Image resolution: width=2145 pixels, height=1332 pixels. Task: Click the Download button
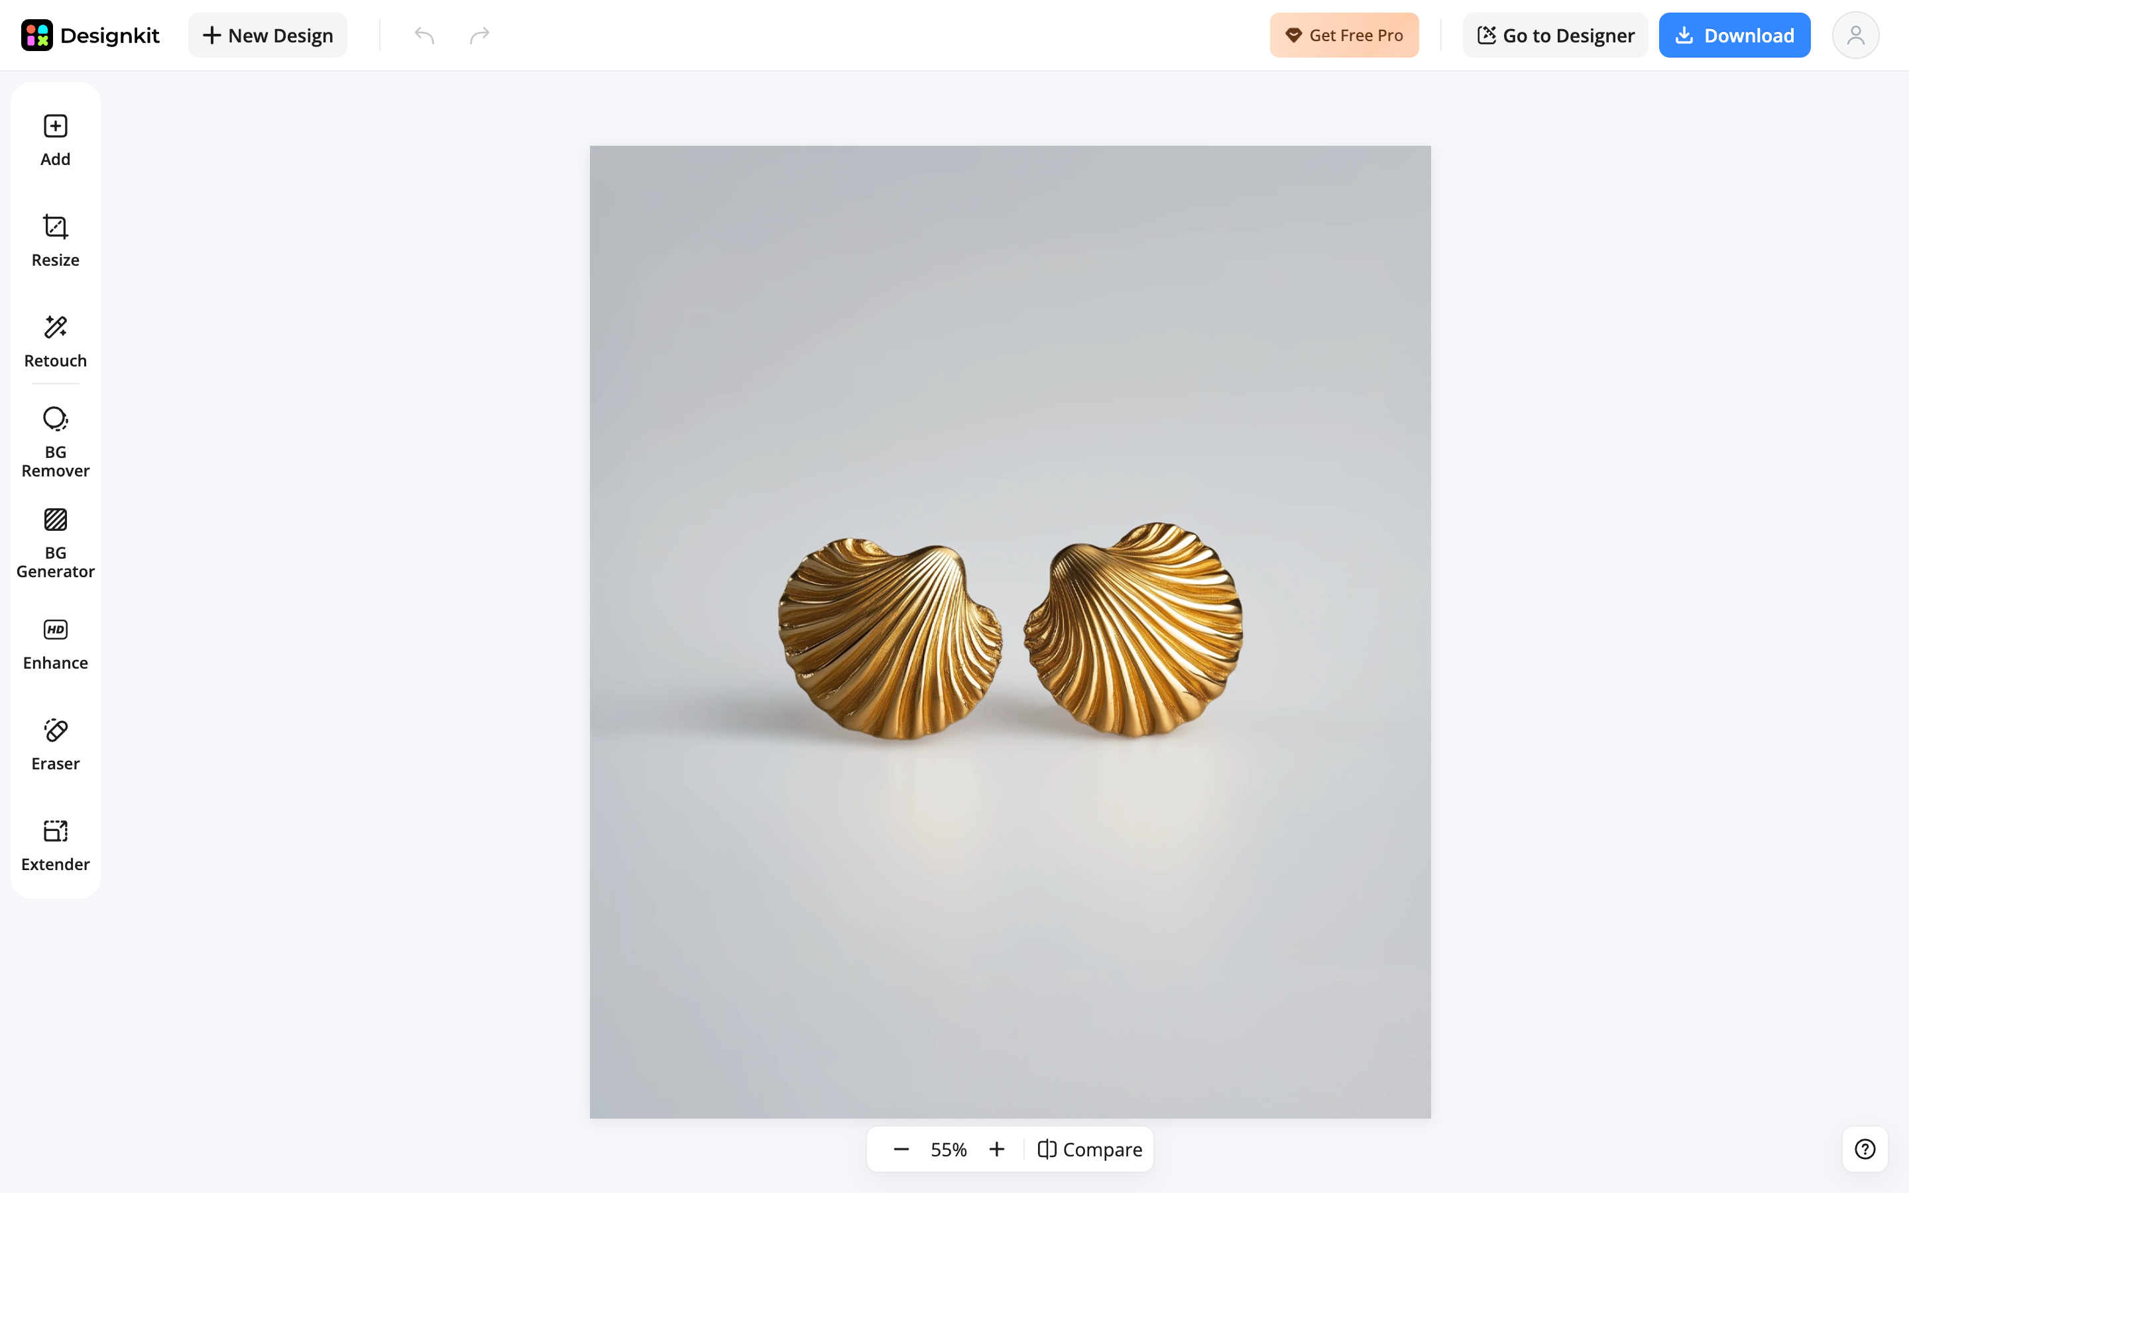click(1735, 35)
